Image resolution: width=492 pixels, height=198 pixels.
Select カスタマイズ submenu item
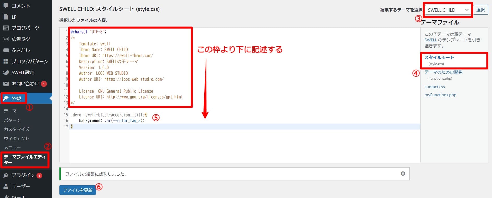16,129
